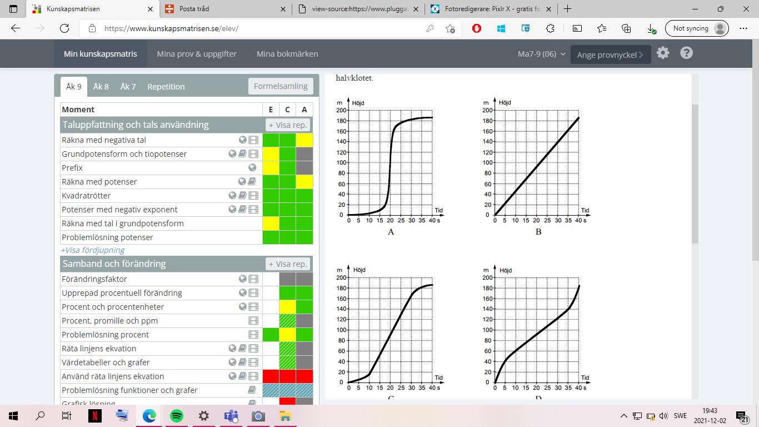Select the red E cell for Använd räta linjens ekvation
This screenshot has height=427, width=759.
coord(271,376)
